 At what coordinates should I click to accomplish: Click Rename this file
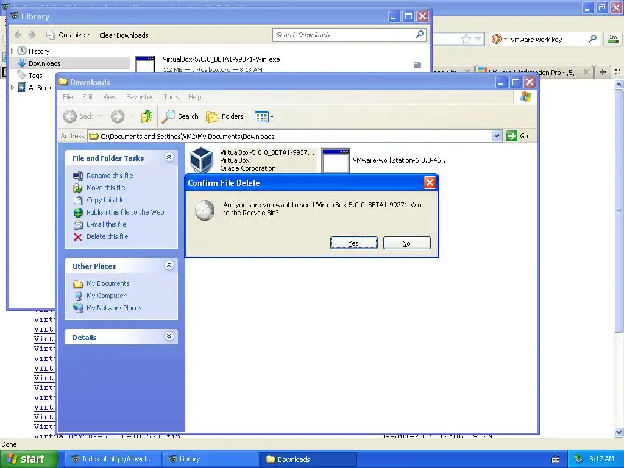pos(110,175)
